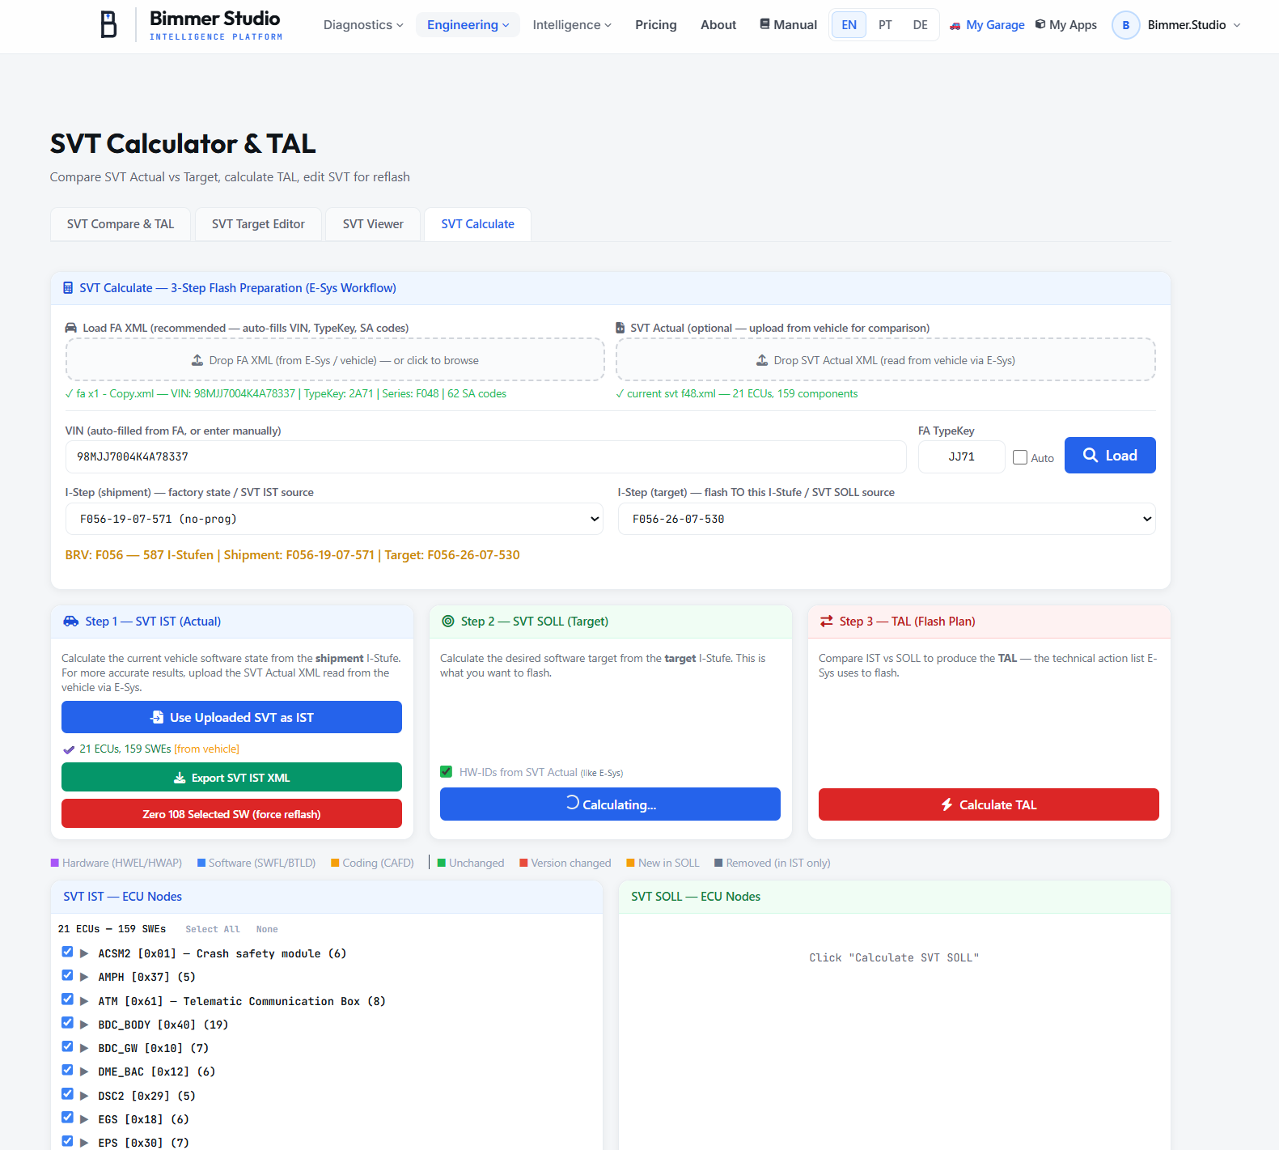This screenshot has width=1279, height=1150.
Task: Open the Bimmer.Studio account dropdown
Action: tap(1193, 25)
